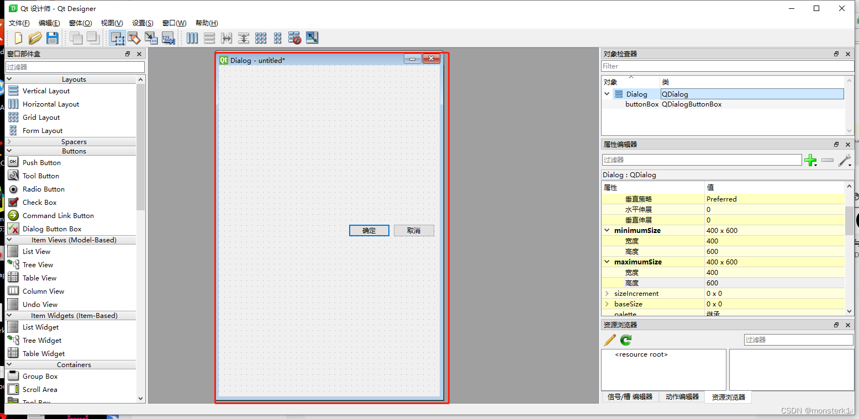Switch to Edit Tab Order mode

click(x=167, y=38)
